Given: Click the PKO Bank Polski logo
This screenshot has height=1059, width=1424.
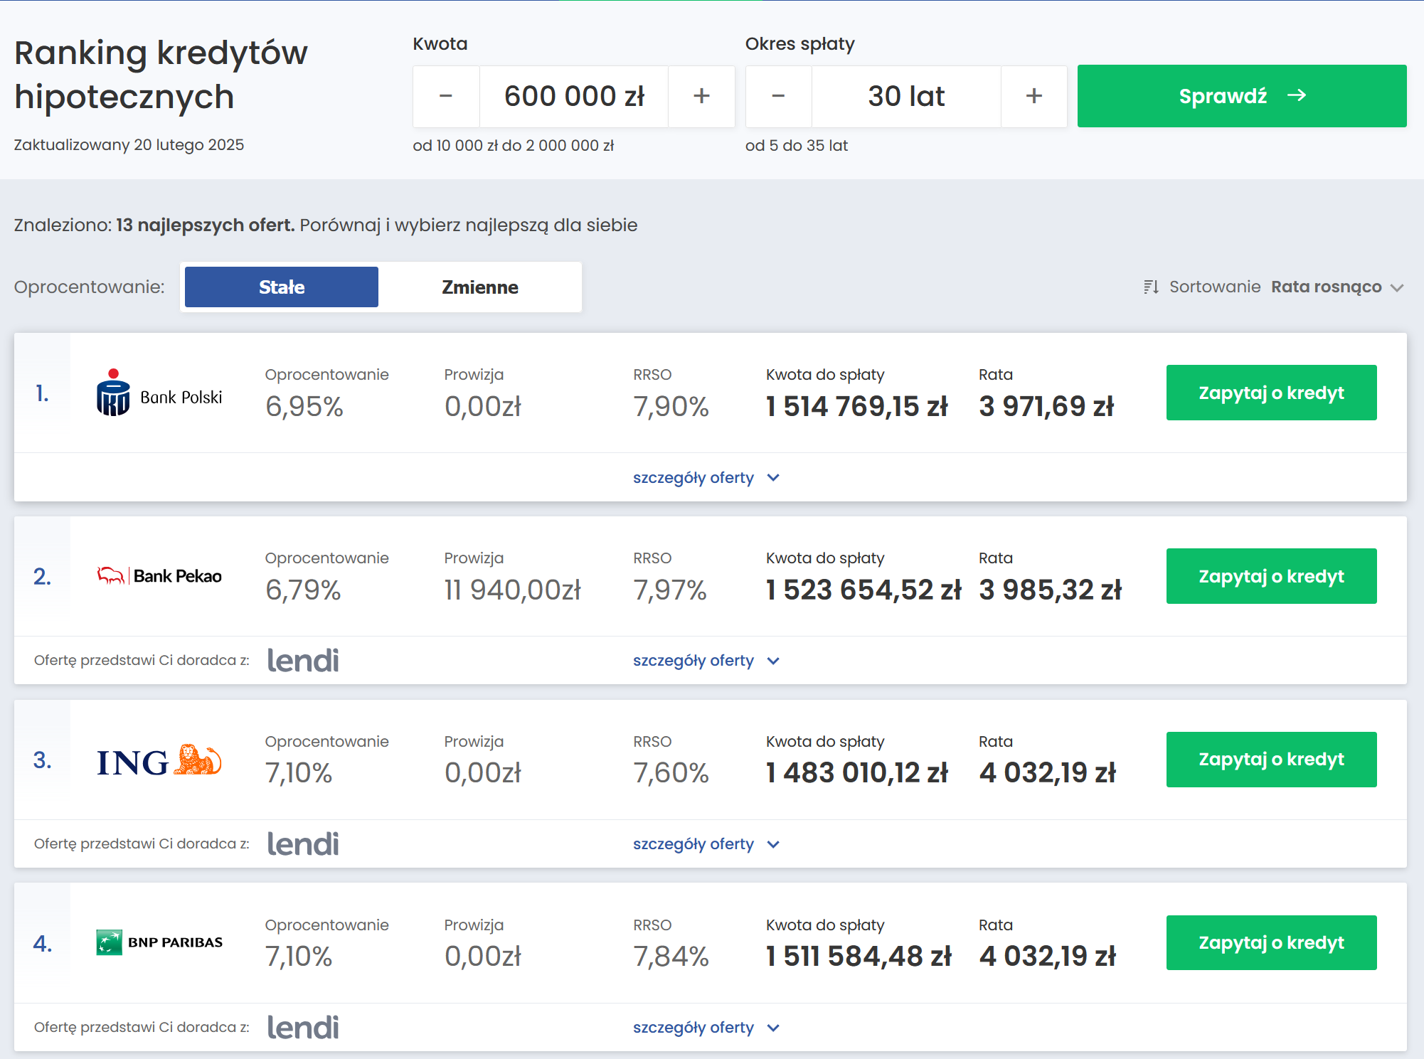Looking at the screenshot, I should (159, 393).
